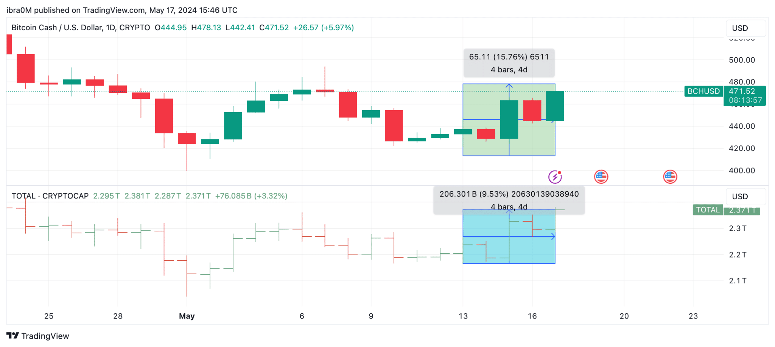Click the 480.00 price axis label
The height and width of the screenshot is (347, 775).
coord(742,82)
